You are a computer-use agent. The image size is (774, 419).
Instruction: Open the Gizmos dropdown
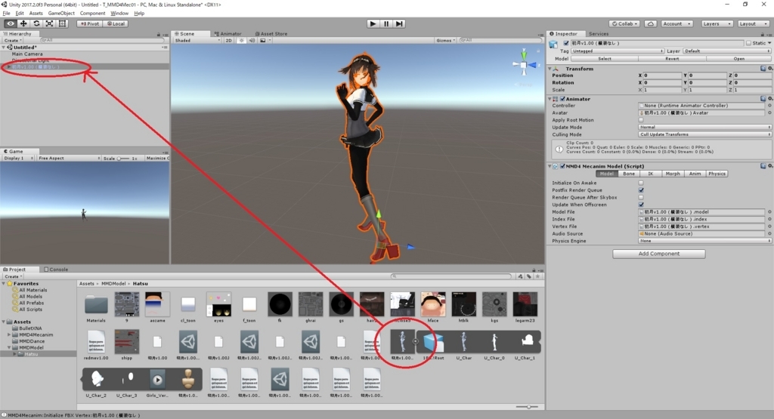pos(445,41)
